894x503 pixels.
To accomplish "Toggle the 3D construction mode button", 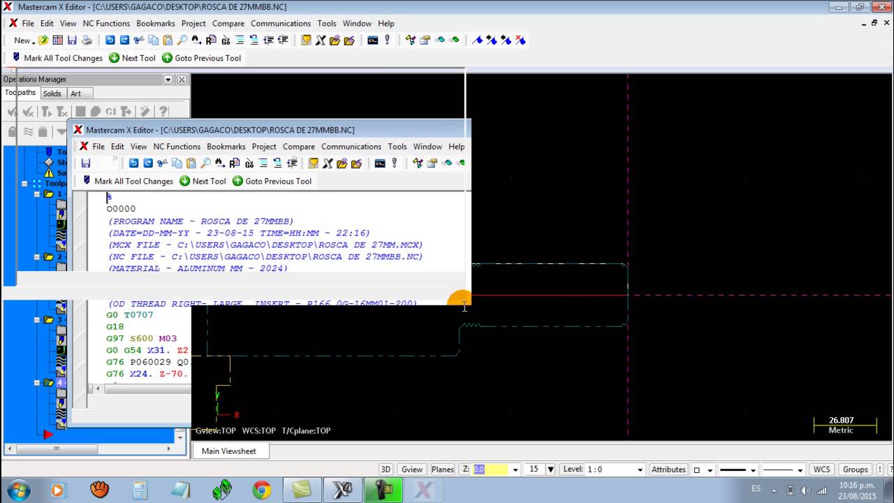I will tap(385, 469).
